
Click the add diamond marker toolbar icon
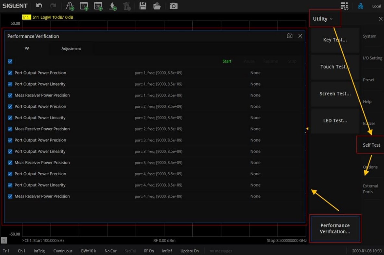coord(113,6)
